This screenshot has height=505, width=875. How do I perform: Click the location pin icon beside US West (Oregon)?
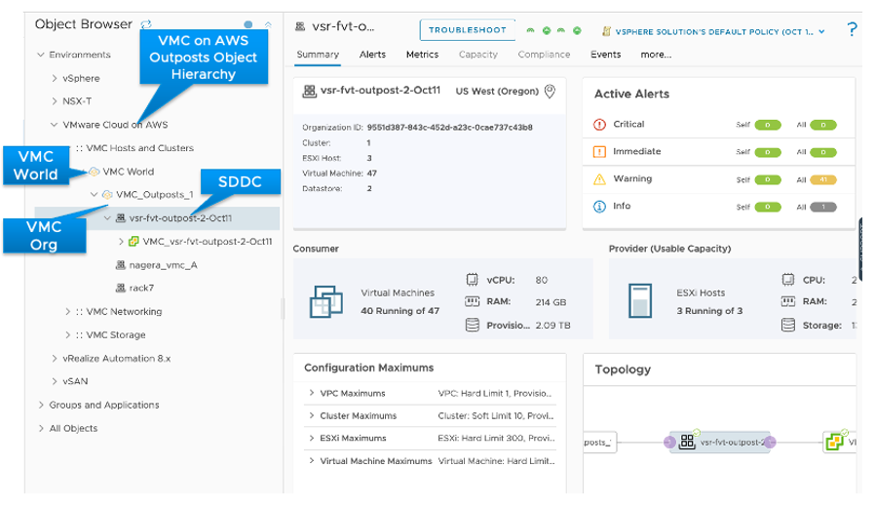click(550, 91)
